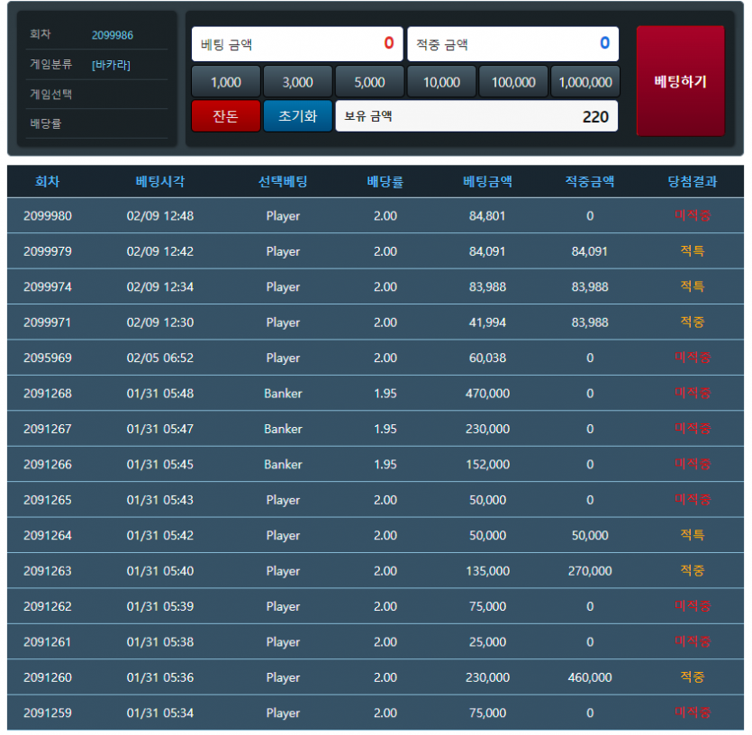Click bet amount 152,000

click(487, 465)
